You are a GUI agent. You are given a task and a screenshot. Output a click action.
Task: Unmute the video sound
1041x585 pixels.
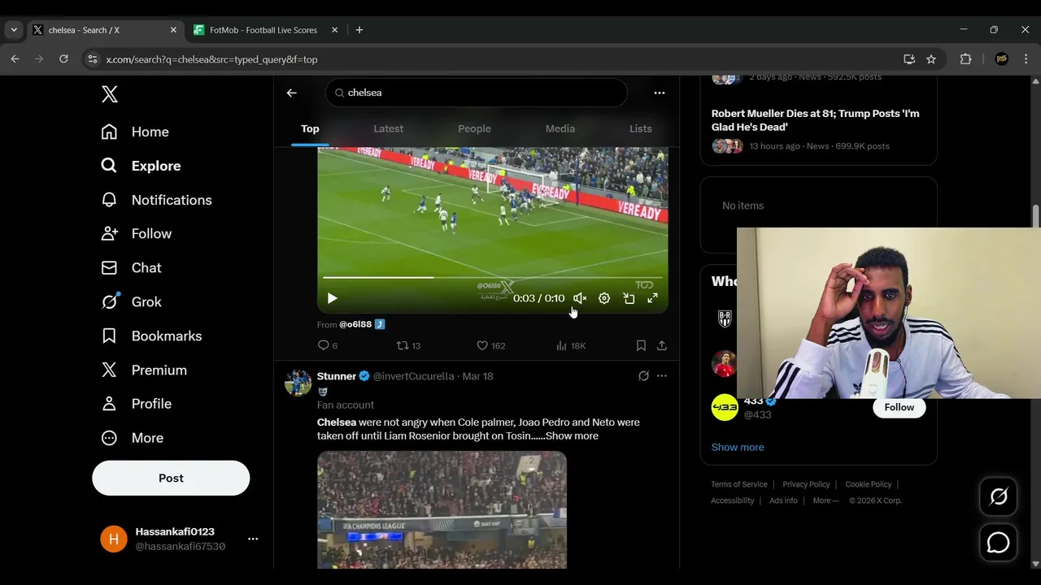(580, 298)
